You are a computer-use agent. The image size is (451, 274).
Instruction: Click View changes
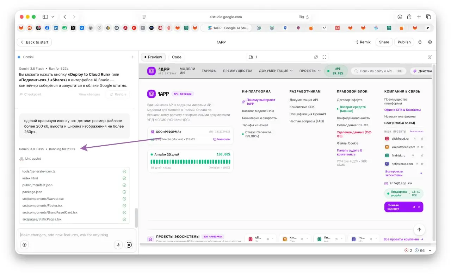[x=89, y=94]
